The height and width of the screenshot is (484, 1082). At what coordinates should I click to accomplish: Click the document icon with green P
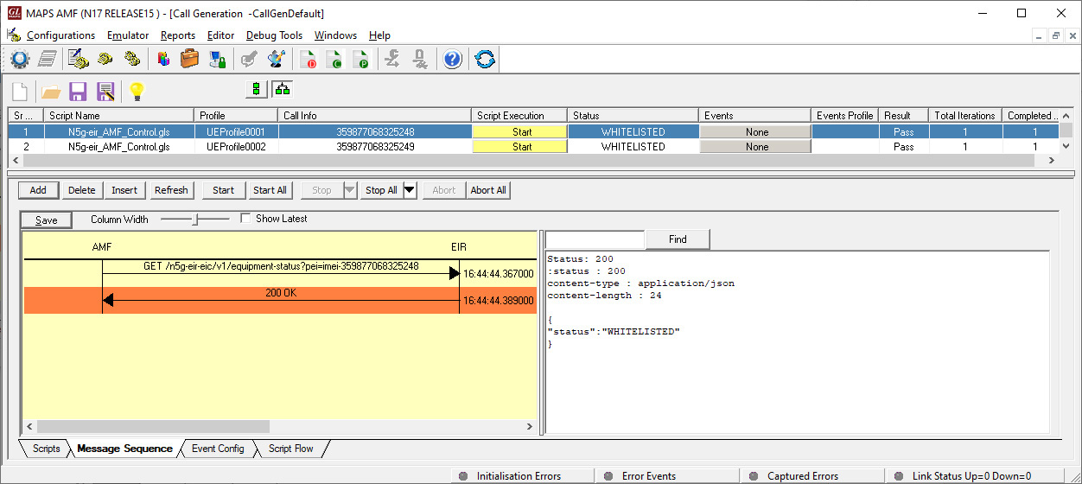(x=361, y=59)
